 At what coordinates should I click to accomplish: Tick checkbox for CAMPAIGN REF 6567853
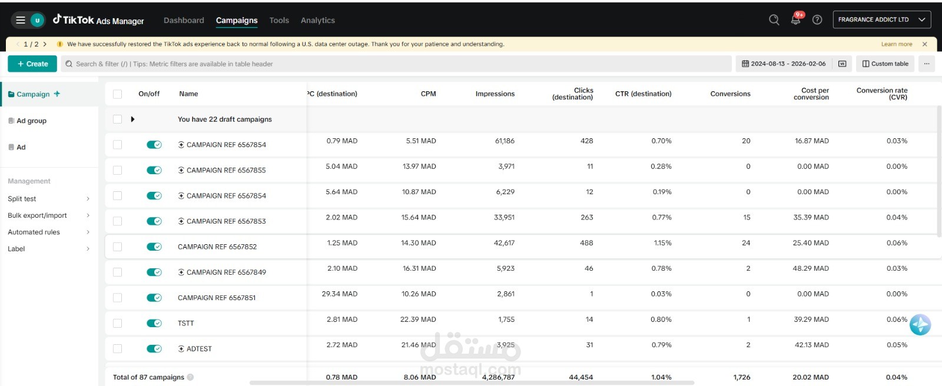[117, 221]
